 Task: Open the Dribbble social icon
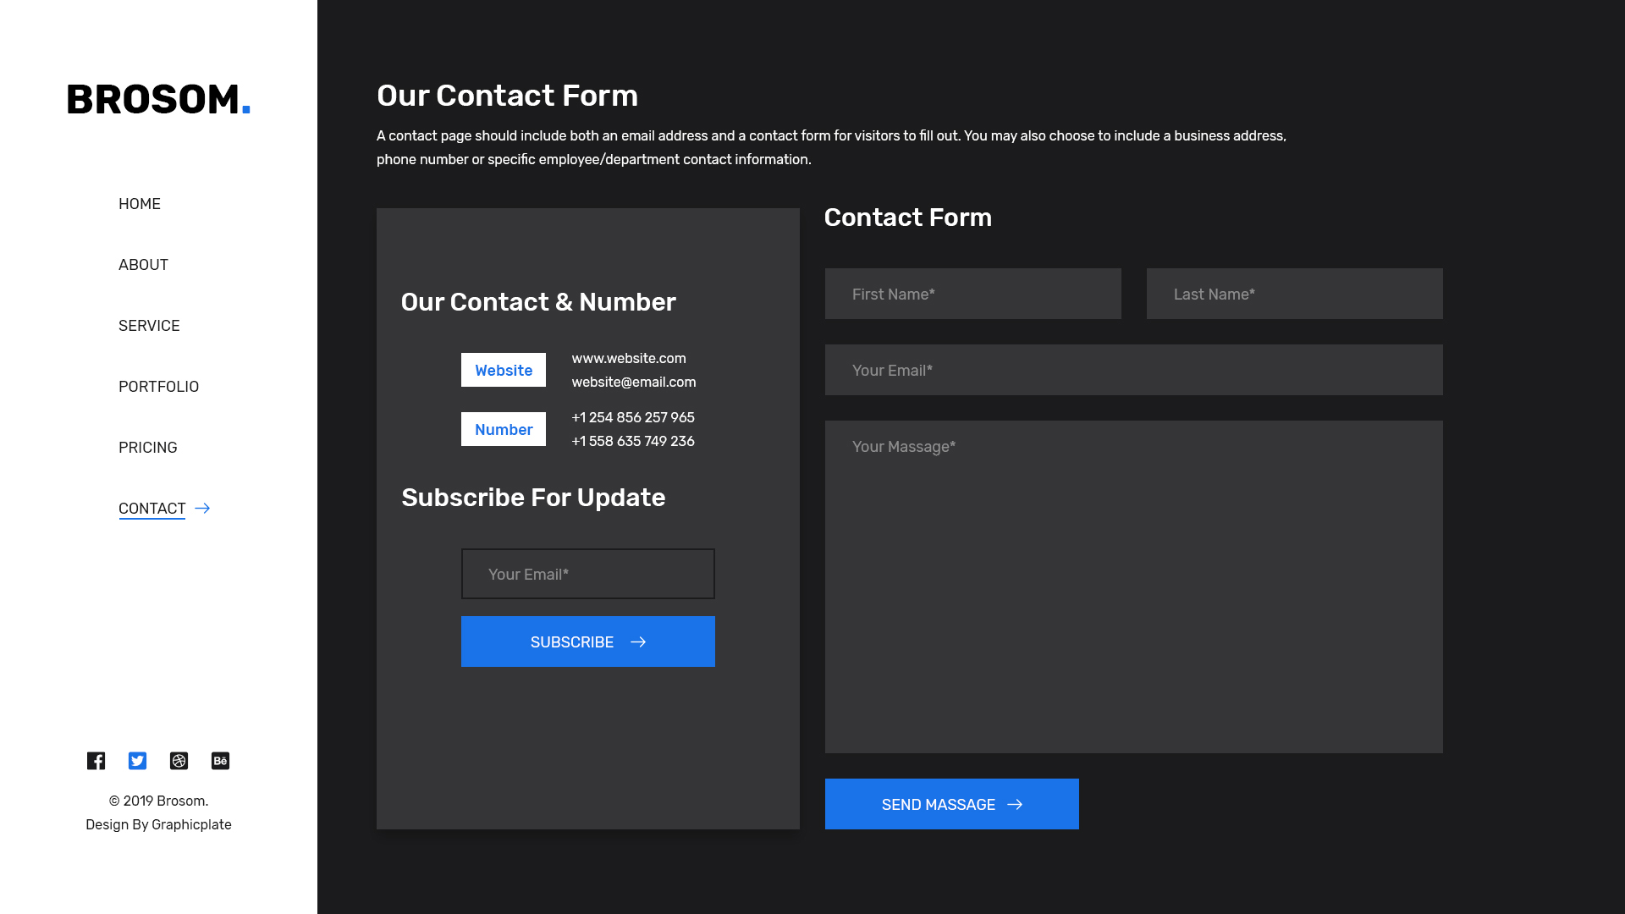[179, 761]
